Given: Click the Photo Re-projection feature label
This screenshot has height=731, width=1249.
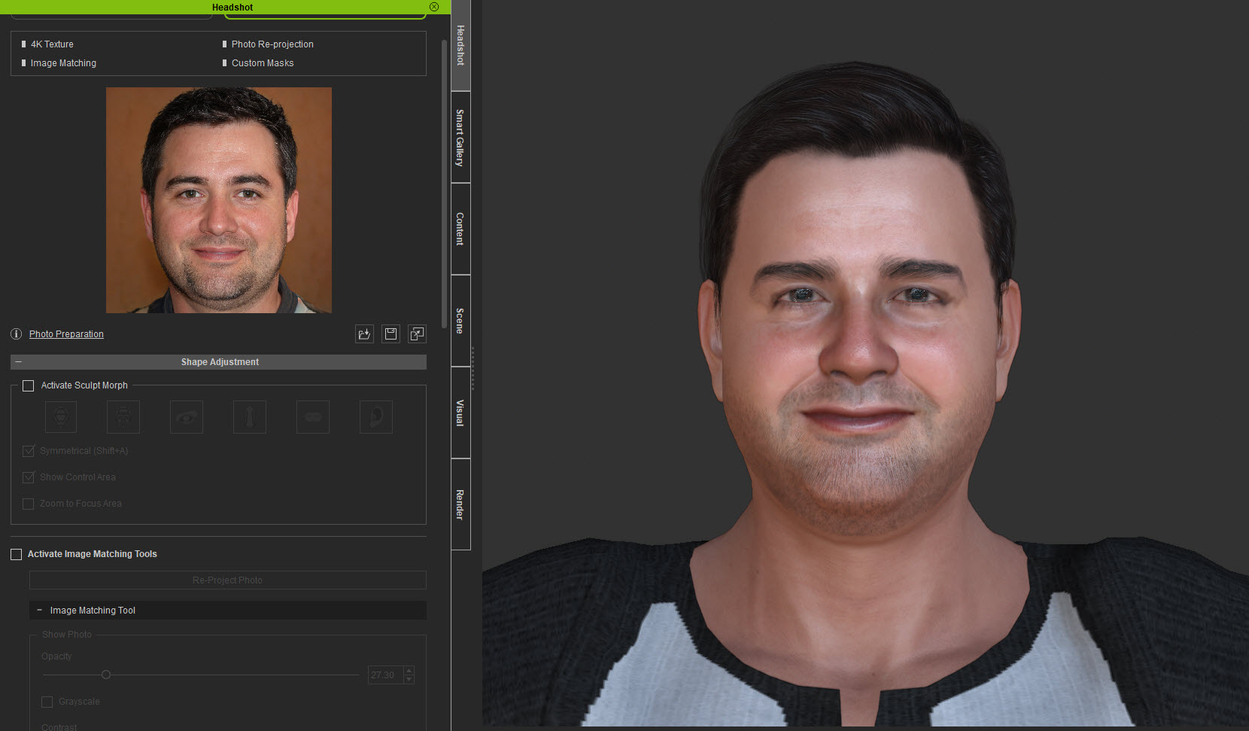Looking at the screenshot, I should click(272, 44).
